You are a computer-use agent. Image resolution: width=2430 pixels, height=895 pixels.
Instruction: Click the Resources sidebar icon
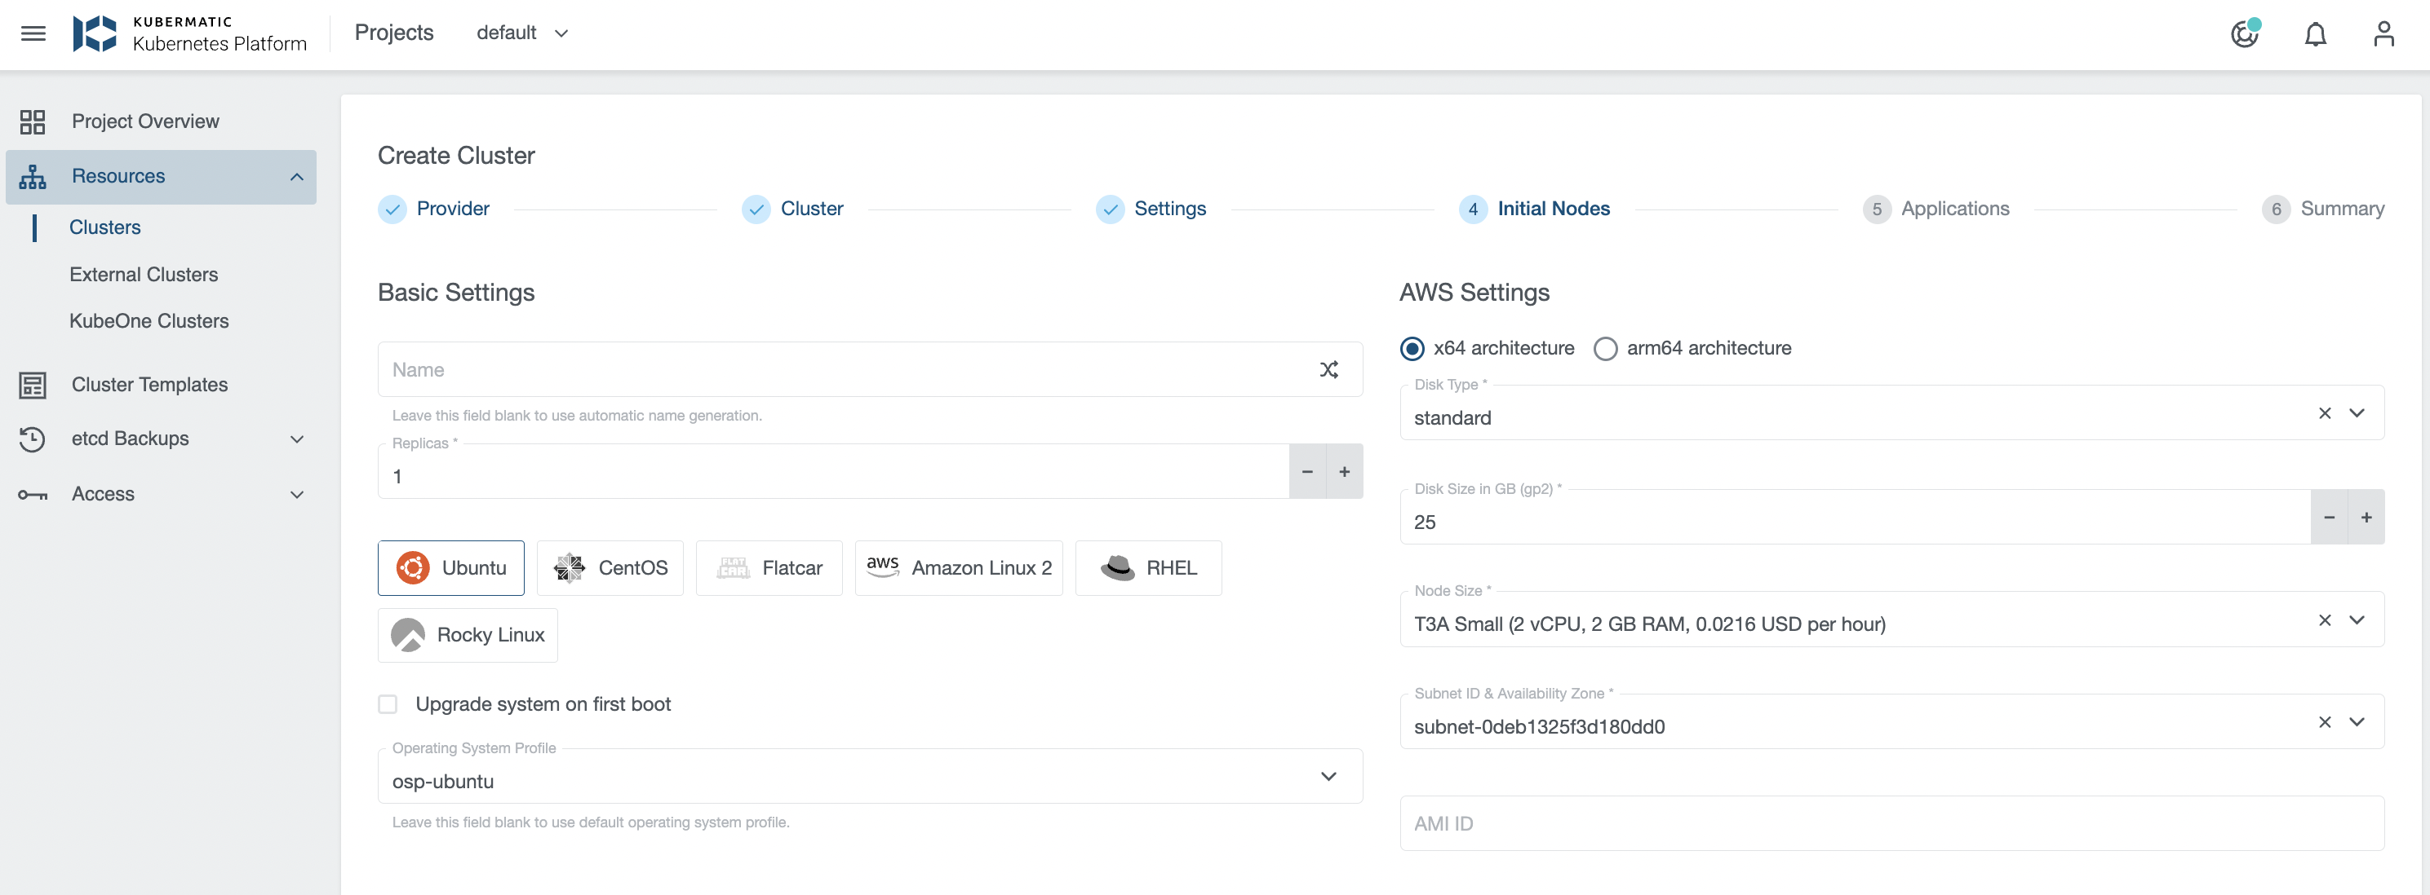(x=33, y=175)
